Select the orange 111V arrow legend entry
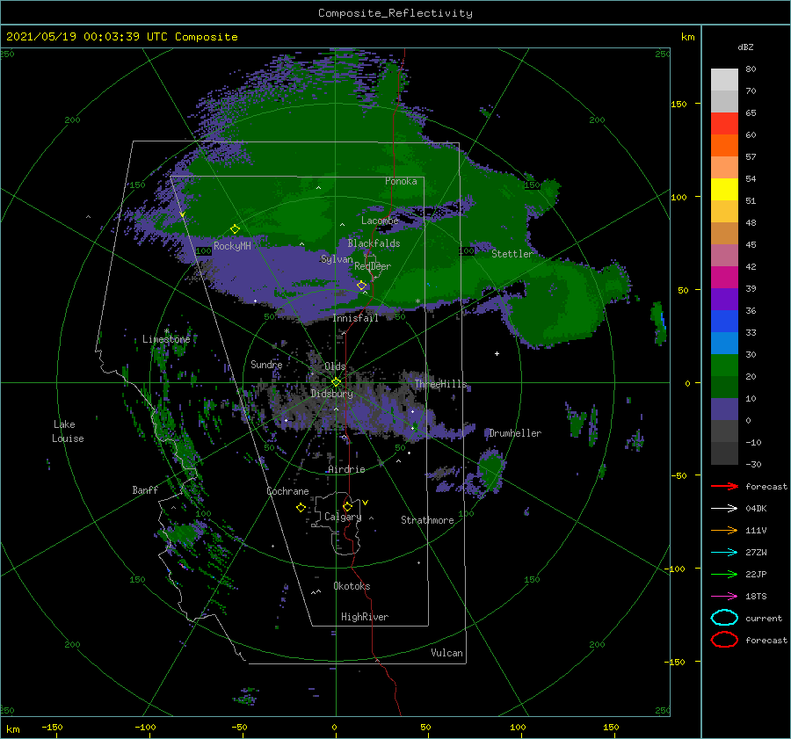791x739 pixels. coord(724,530)
